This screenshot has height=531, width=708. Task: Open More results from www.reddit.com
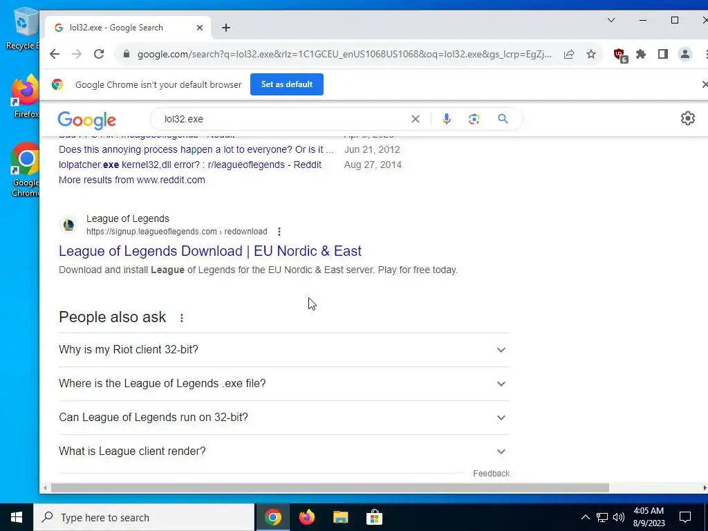132,180
